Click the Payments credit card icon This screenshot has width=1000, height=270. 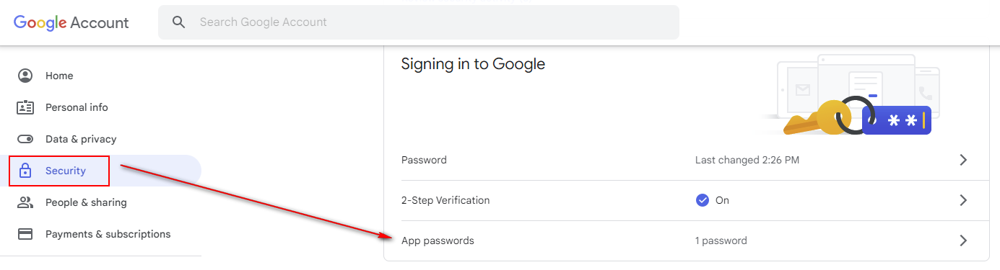(x=25, y=234)
